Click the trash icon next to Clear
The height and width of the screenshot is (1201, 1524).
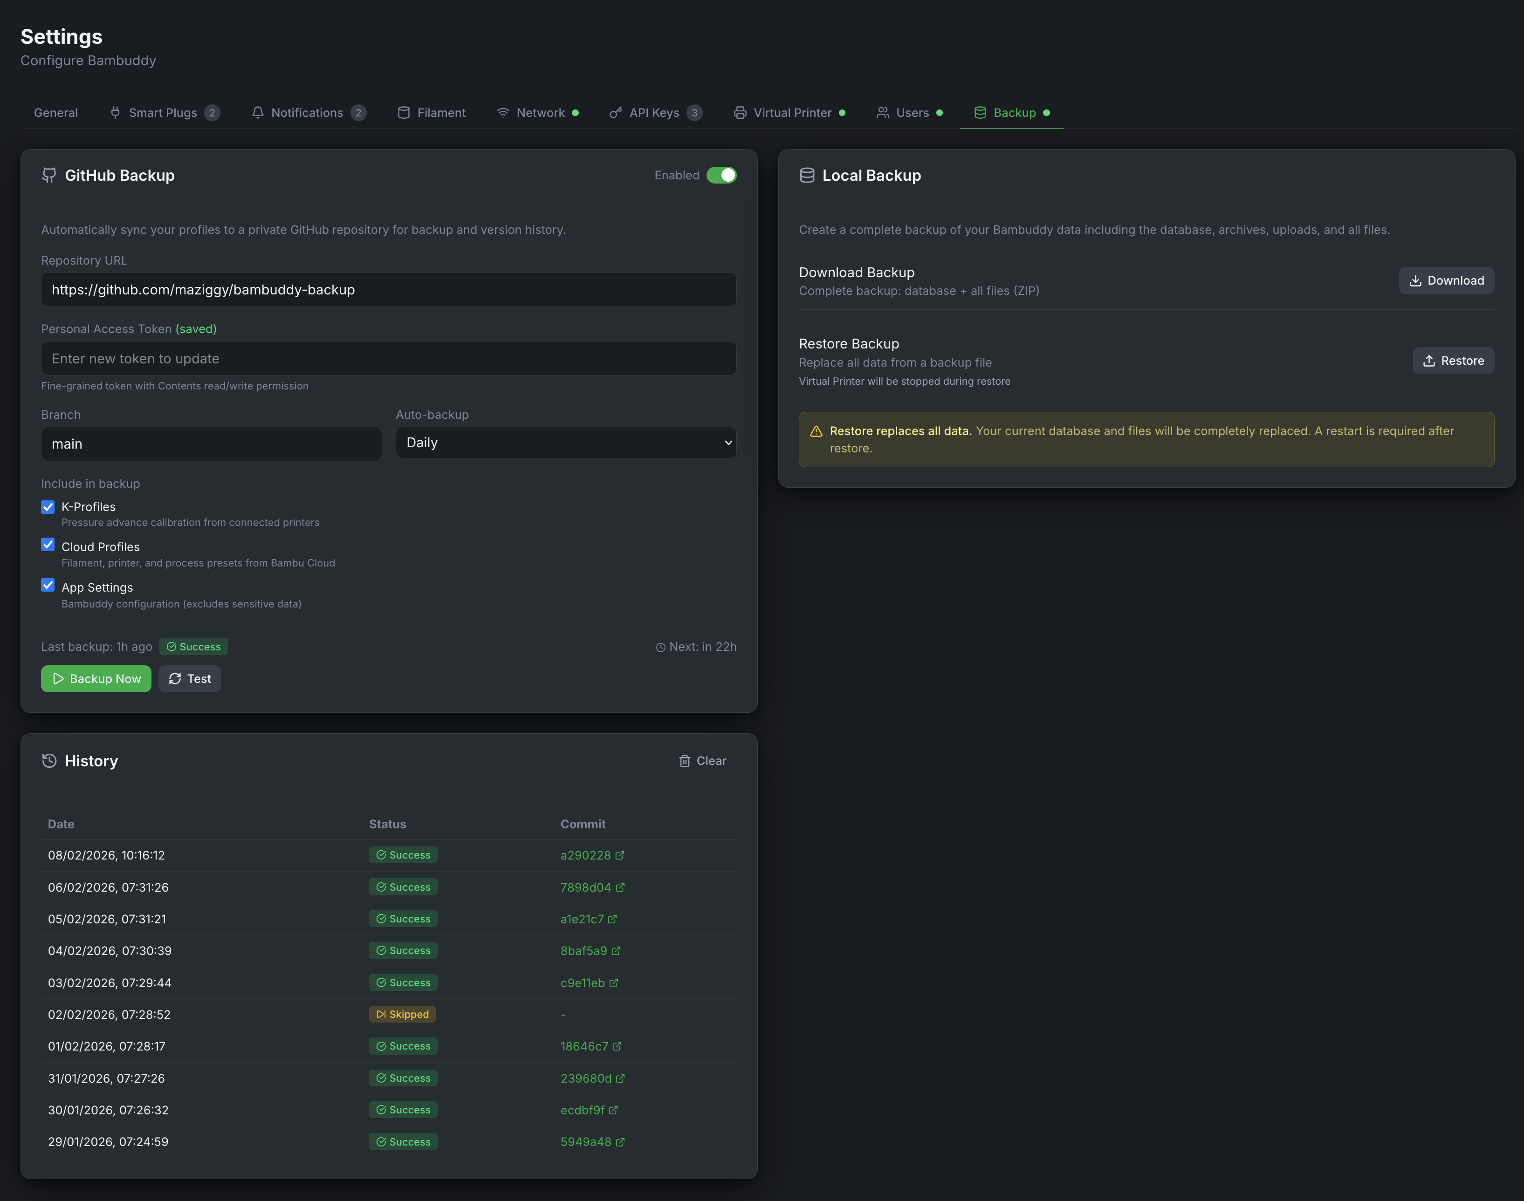(x=684, y=761)
